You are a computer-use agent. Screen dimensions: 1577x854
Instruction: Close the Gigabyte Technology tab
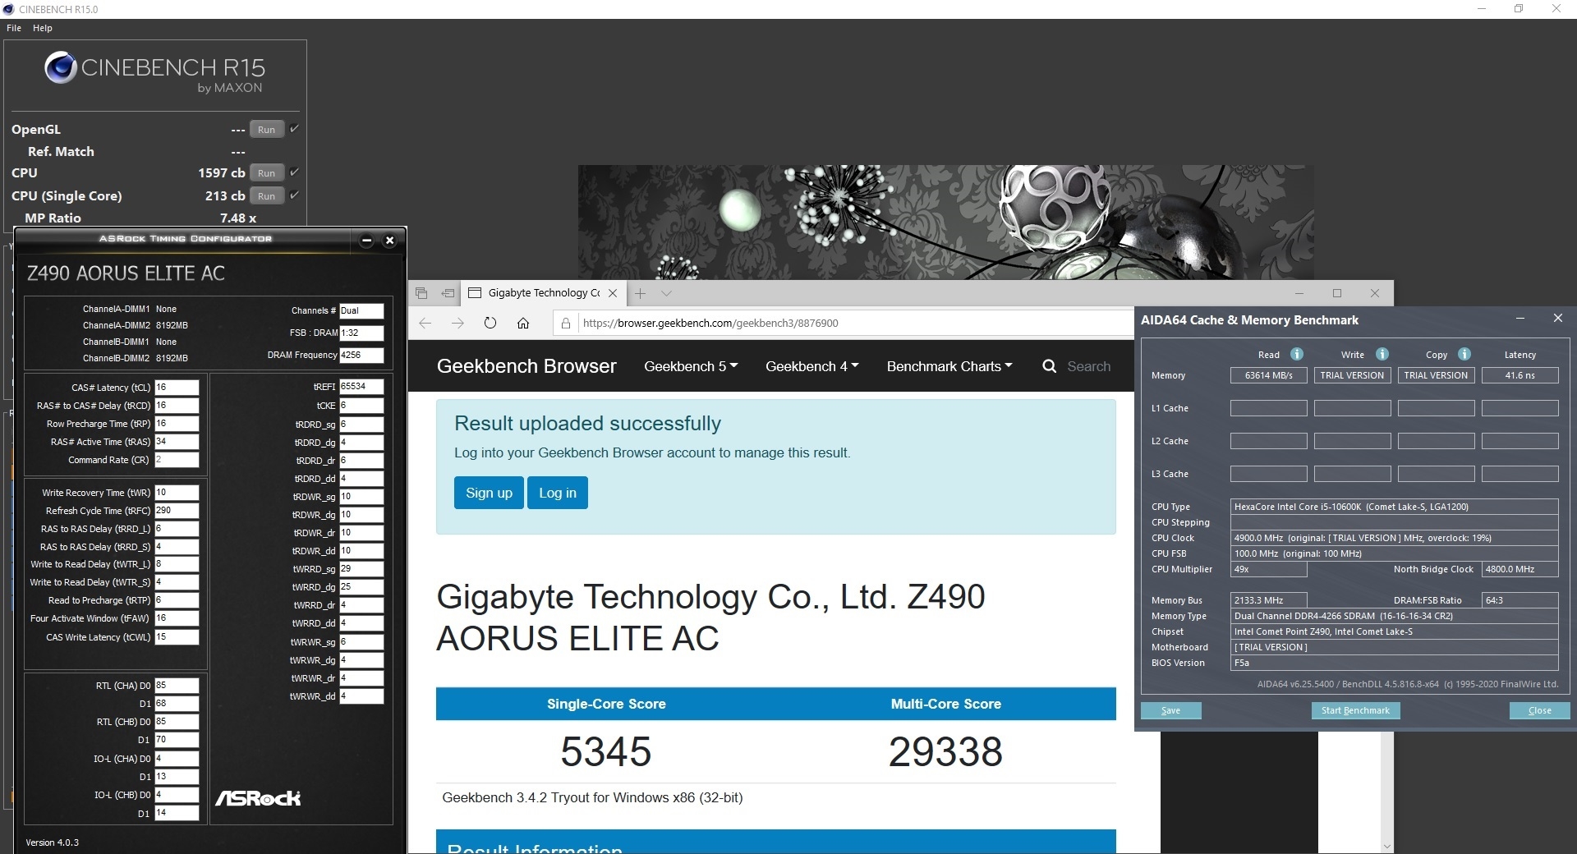click(x=613, y=293)
